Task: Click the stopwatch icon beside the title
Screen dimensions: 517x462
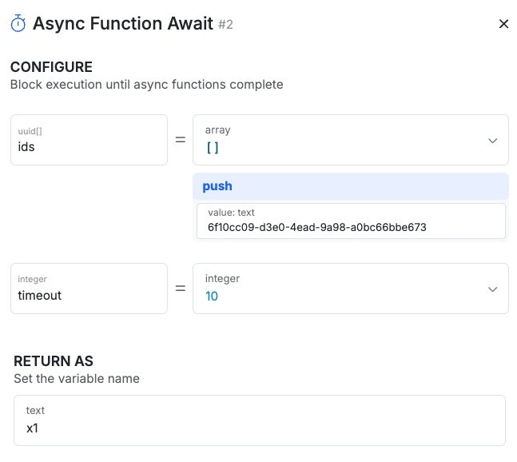Action: coord(18,24)
